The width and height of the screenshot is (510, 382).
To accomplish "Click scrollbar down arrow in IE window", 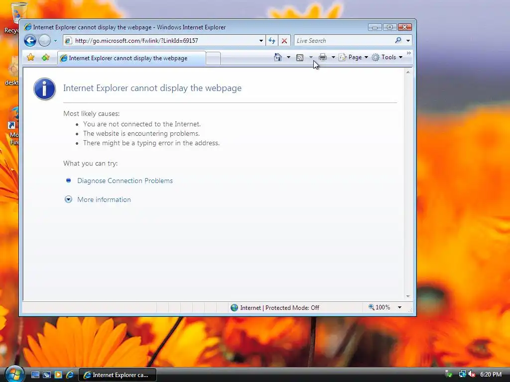I will click(x=408, y=296).
